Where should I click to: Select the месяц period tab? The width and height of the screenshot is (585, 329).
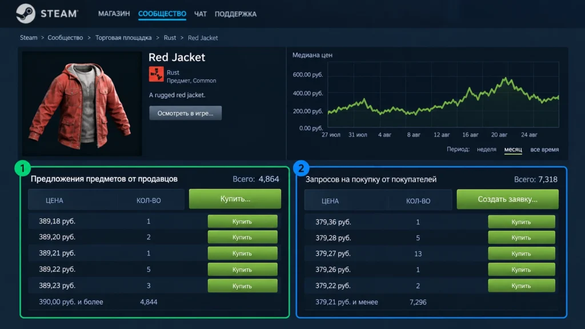[x=513, y=149]
